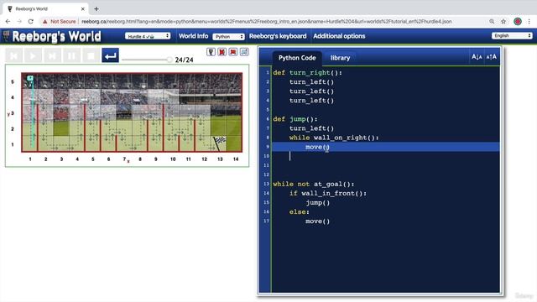The height and width of the screenshot is (302, 537).
Task: Click the red X icon above world
Action: 222,52
